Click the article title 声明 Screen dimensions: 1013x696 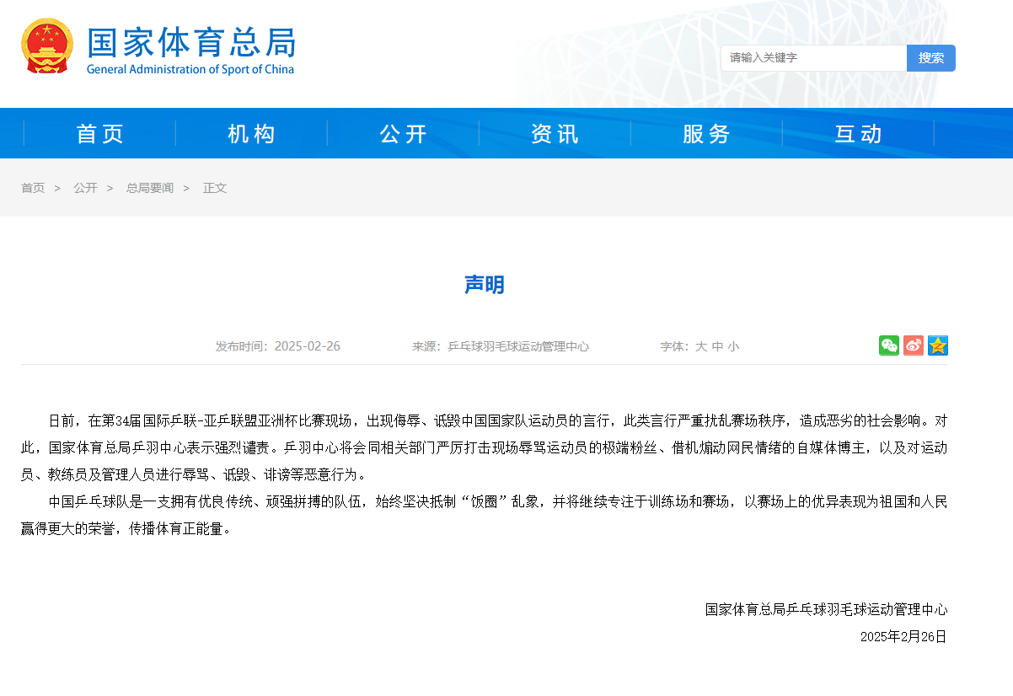[485, 285]
